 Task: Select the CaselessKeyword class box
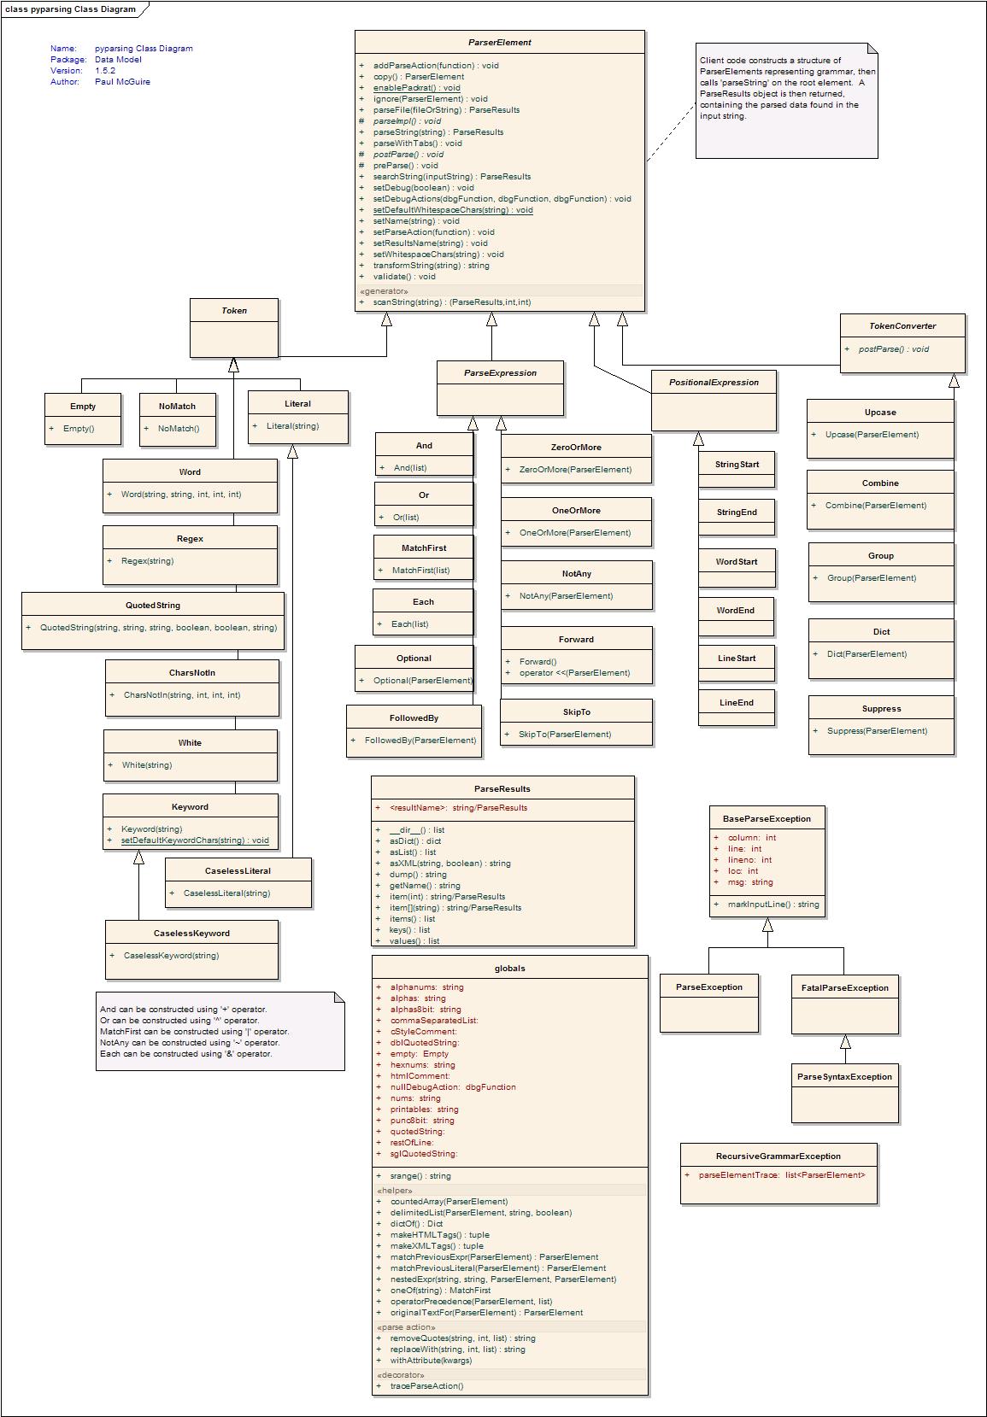point(191,949)
